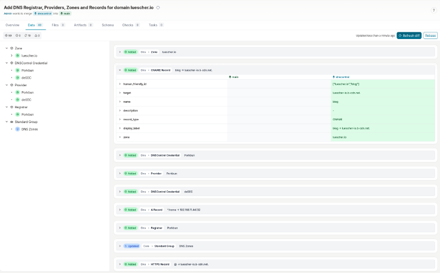Expand the target attribute row
The height and width of the screenshot is (273, 440).
click(120, 93)
